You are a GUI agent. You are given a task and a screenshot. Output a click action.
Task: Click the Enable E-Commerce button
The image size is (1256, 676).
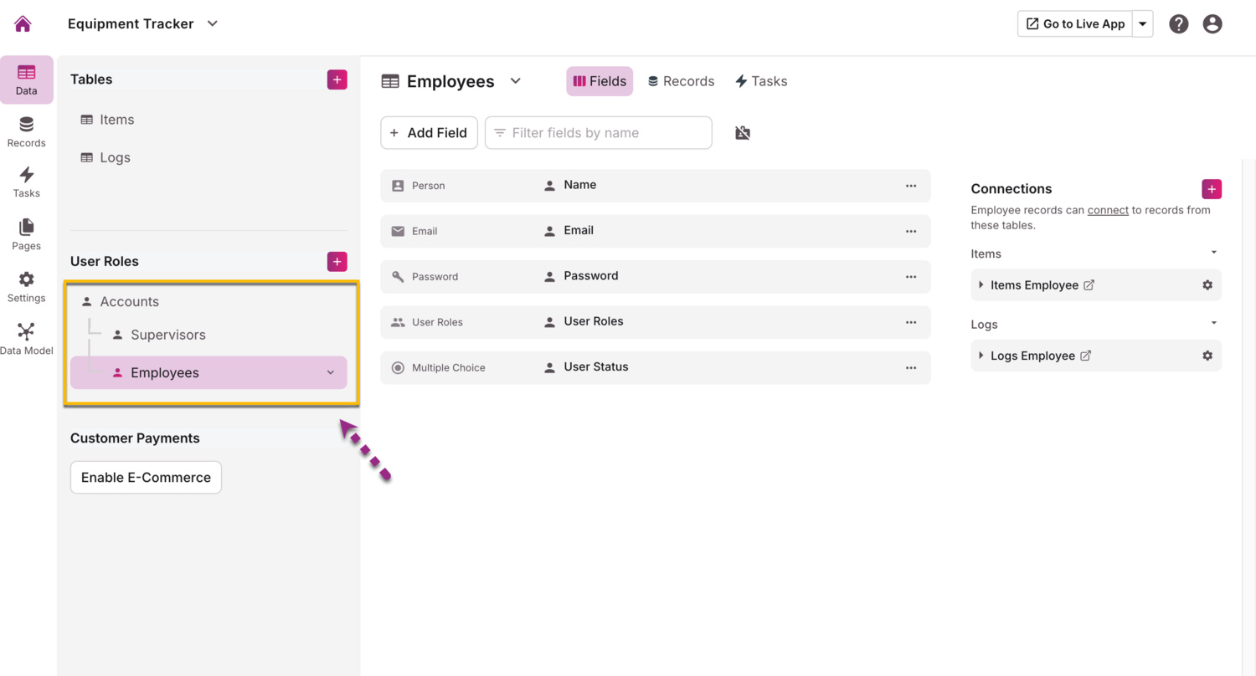(146, 478)
